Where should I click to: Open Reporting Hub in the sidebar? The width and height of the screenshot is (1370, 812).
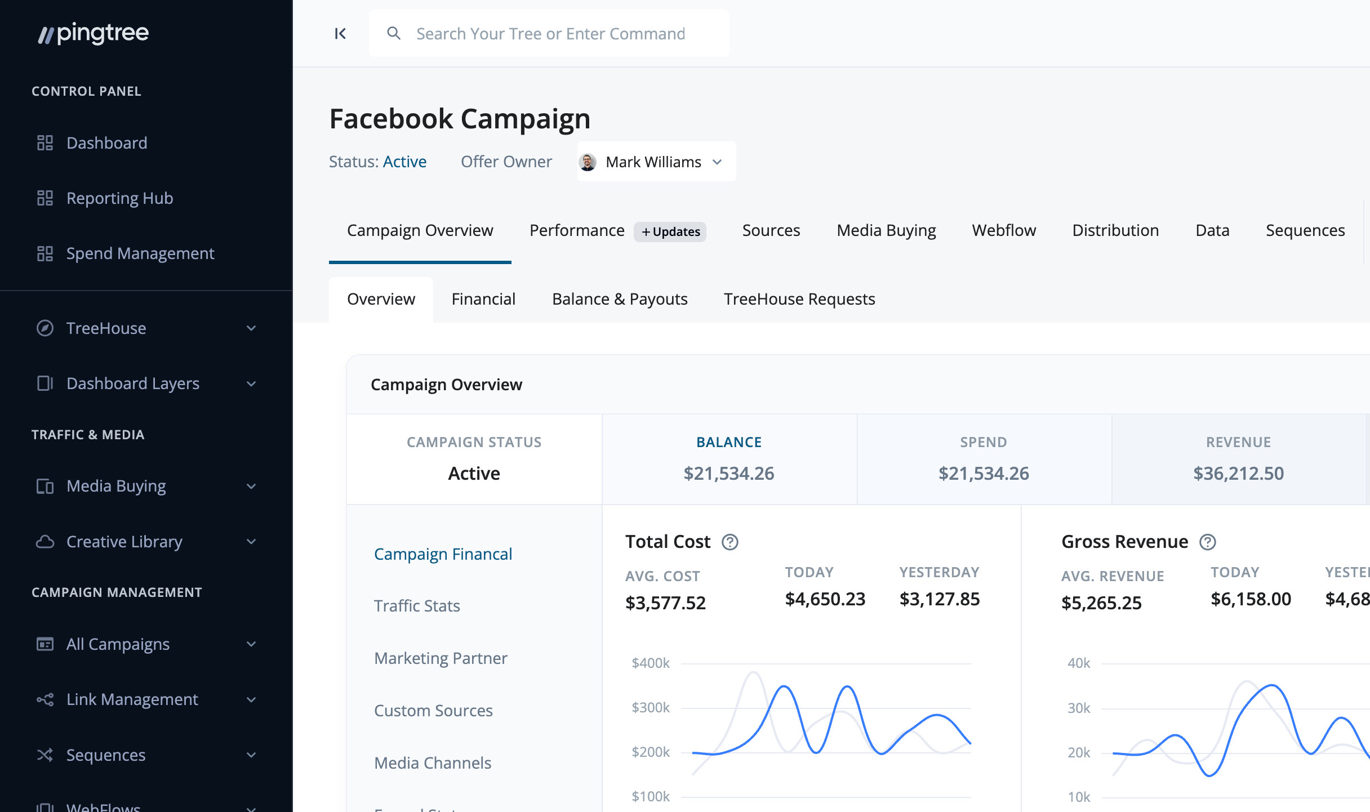(119, 198)
